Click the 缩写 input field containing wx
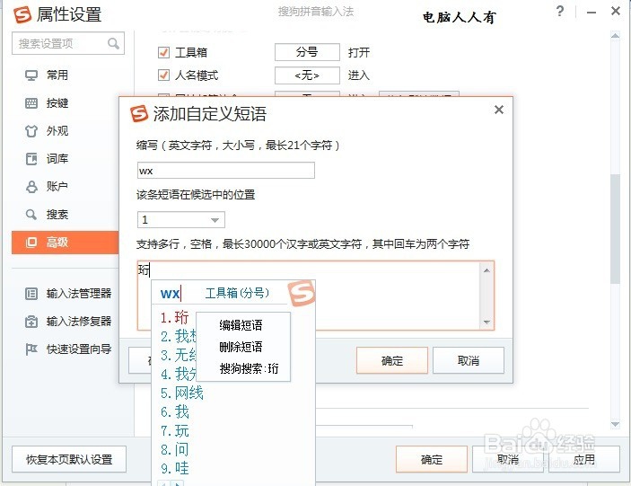The image size is (631, 486). (226, 171)
